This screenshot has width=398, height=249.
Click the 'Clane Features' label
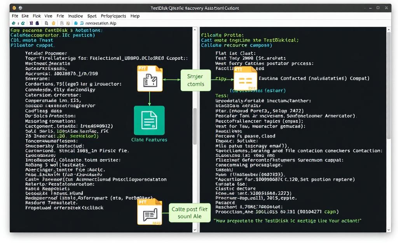(x=149, y=140)
